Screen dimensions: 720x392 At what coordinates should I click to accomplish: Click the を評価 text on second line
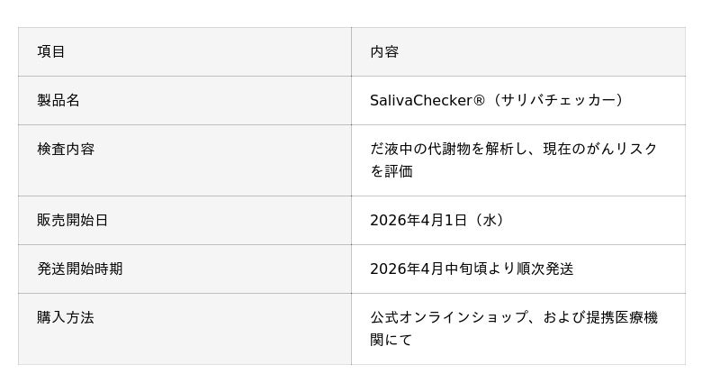[391, 172]
